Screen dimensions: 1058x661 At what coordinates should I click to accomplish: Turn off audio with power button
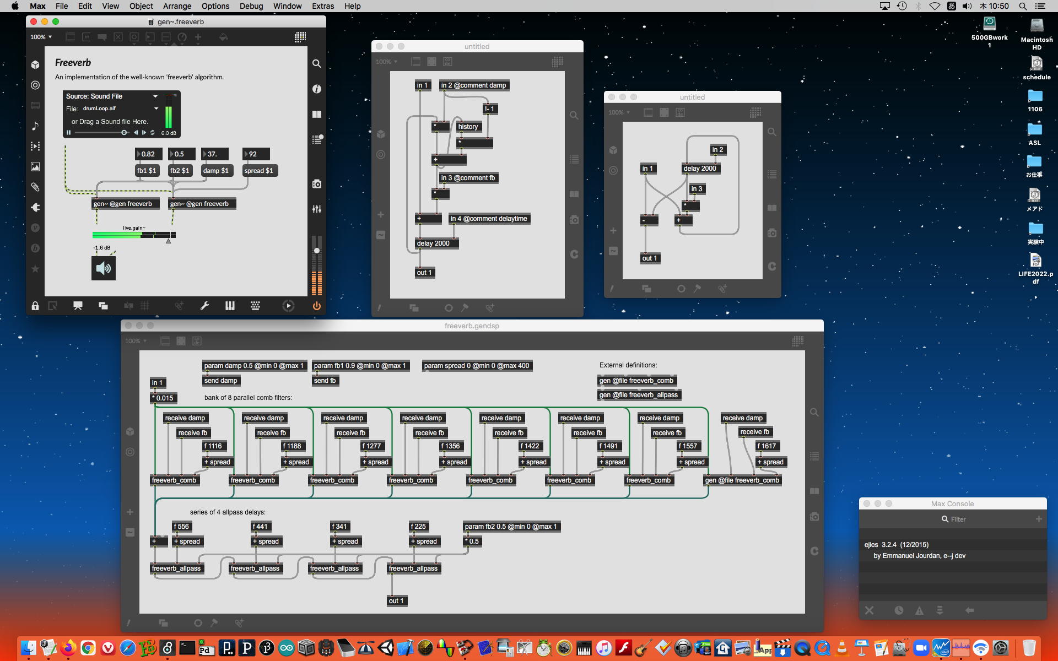click(317, 306)
